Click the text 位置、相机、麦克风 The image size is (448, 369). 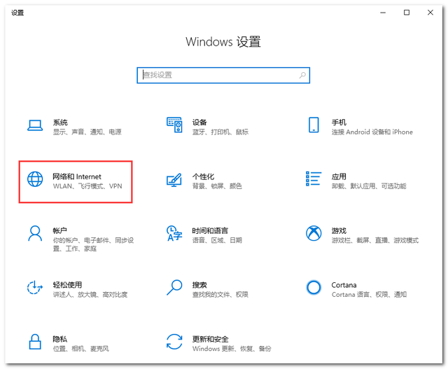tap(81, 349)
